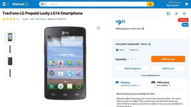Select the back-view phone thumbnail
This screenshot has height=107, width=191.
[x=10, y=61]
